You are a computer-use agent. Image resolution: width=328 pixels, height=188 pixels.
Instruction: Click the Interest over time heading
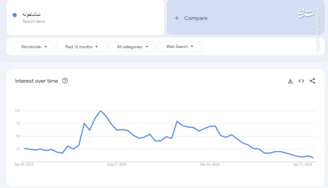[37, 81]
